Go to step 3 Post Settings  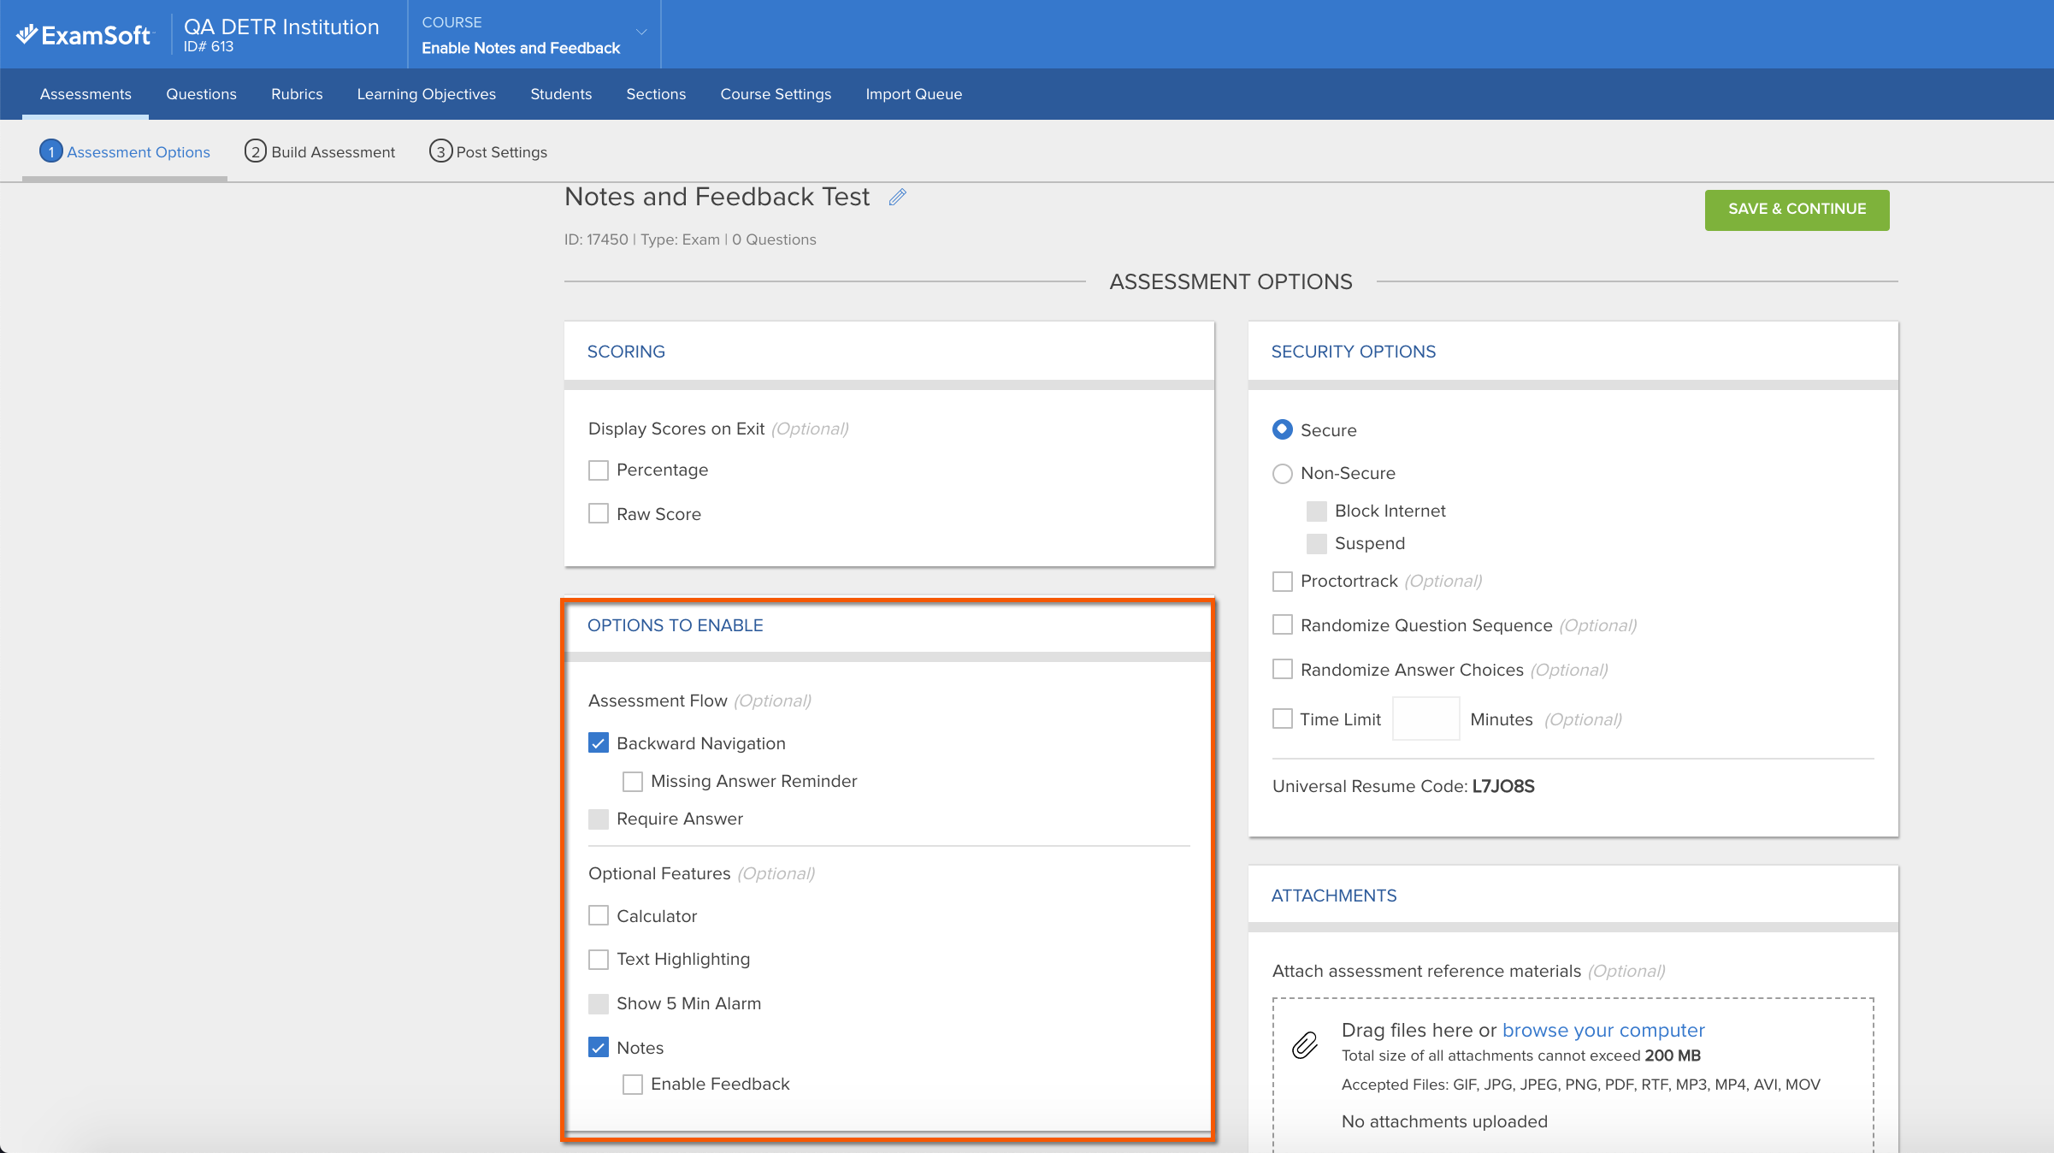point(488,151)
